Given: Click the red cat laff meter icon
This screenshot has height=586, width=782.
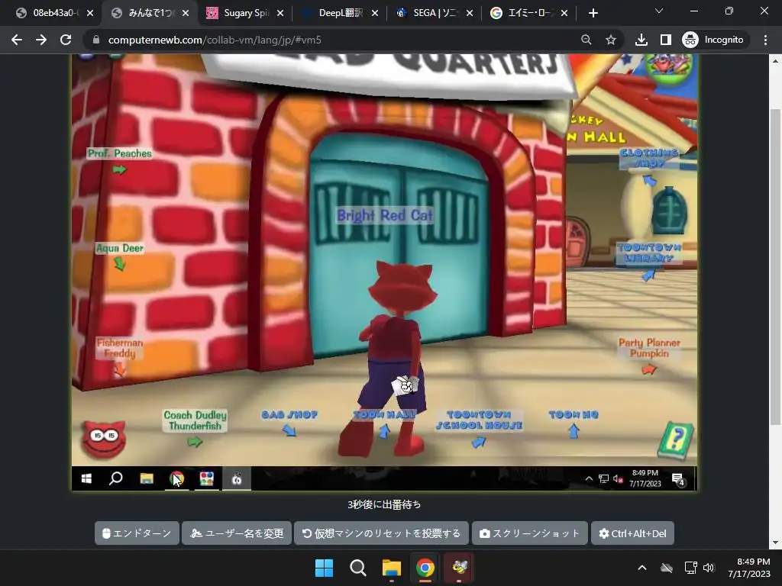Looking at the screenshot, I should pos(104,439).
